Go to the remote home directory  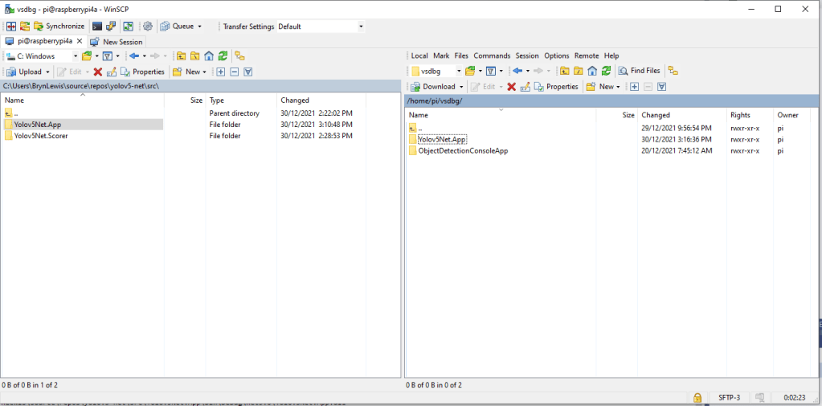[592, 71]
